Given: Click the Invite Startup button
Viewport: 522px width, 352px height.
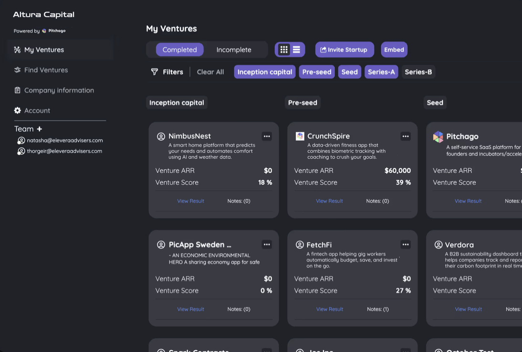Looking at the screenshot, I should (x=345, y=49).
